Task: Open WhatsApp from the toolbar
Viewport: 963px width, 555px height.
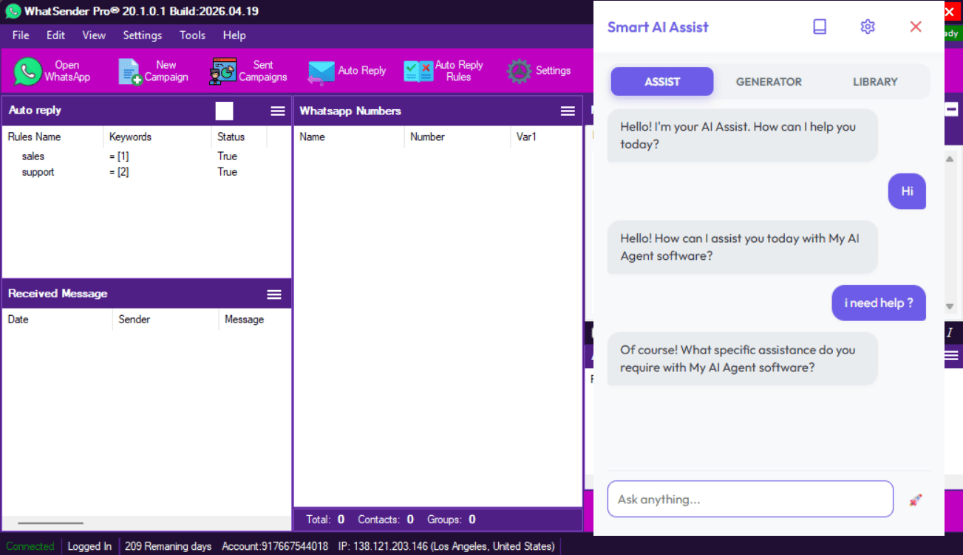Action: click(52, 71)
